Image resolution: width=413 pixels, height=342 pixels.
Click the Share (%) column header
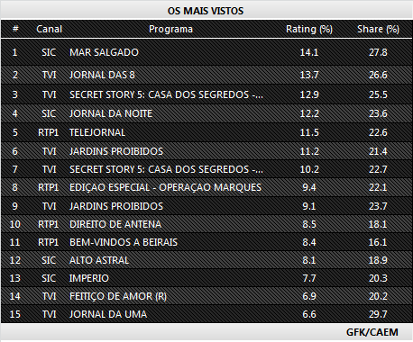click(x=378, y=29)
